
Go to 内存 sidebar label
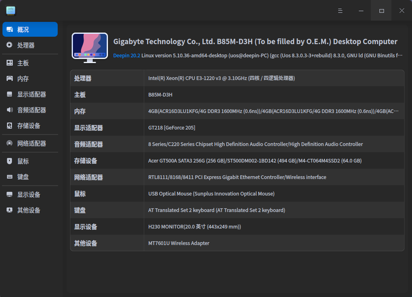tap(23, 79)
